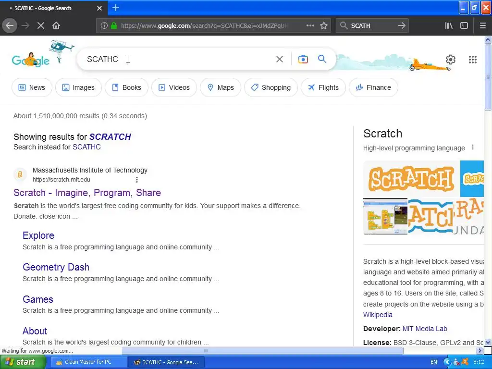The height and width of the screenshot is (369, 492).
Task: Click the vertical scrollbar up arrow
Action: (488, 39)
